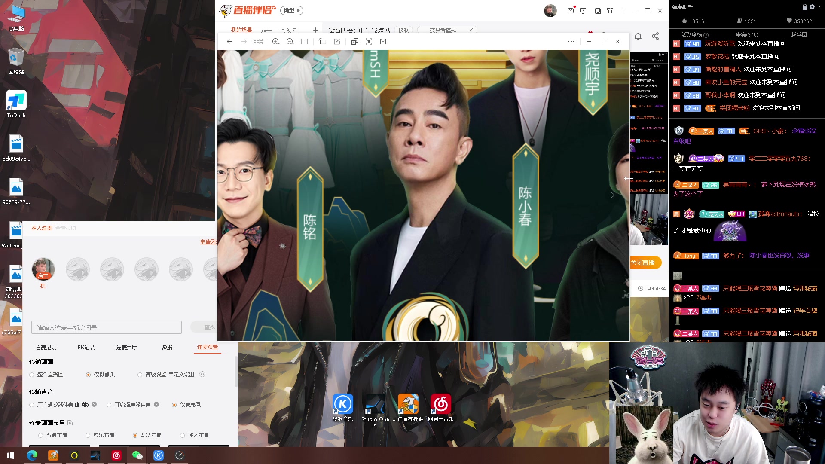Click help icon beside 开启扬声器伴奏

click(156, 404)
